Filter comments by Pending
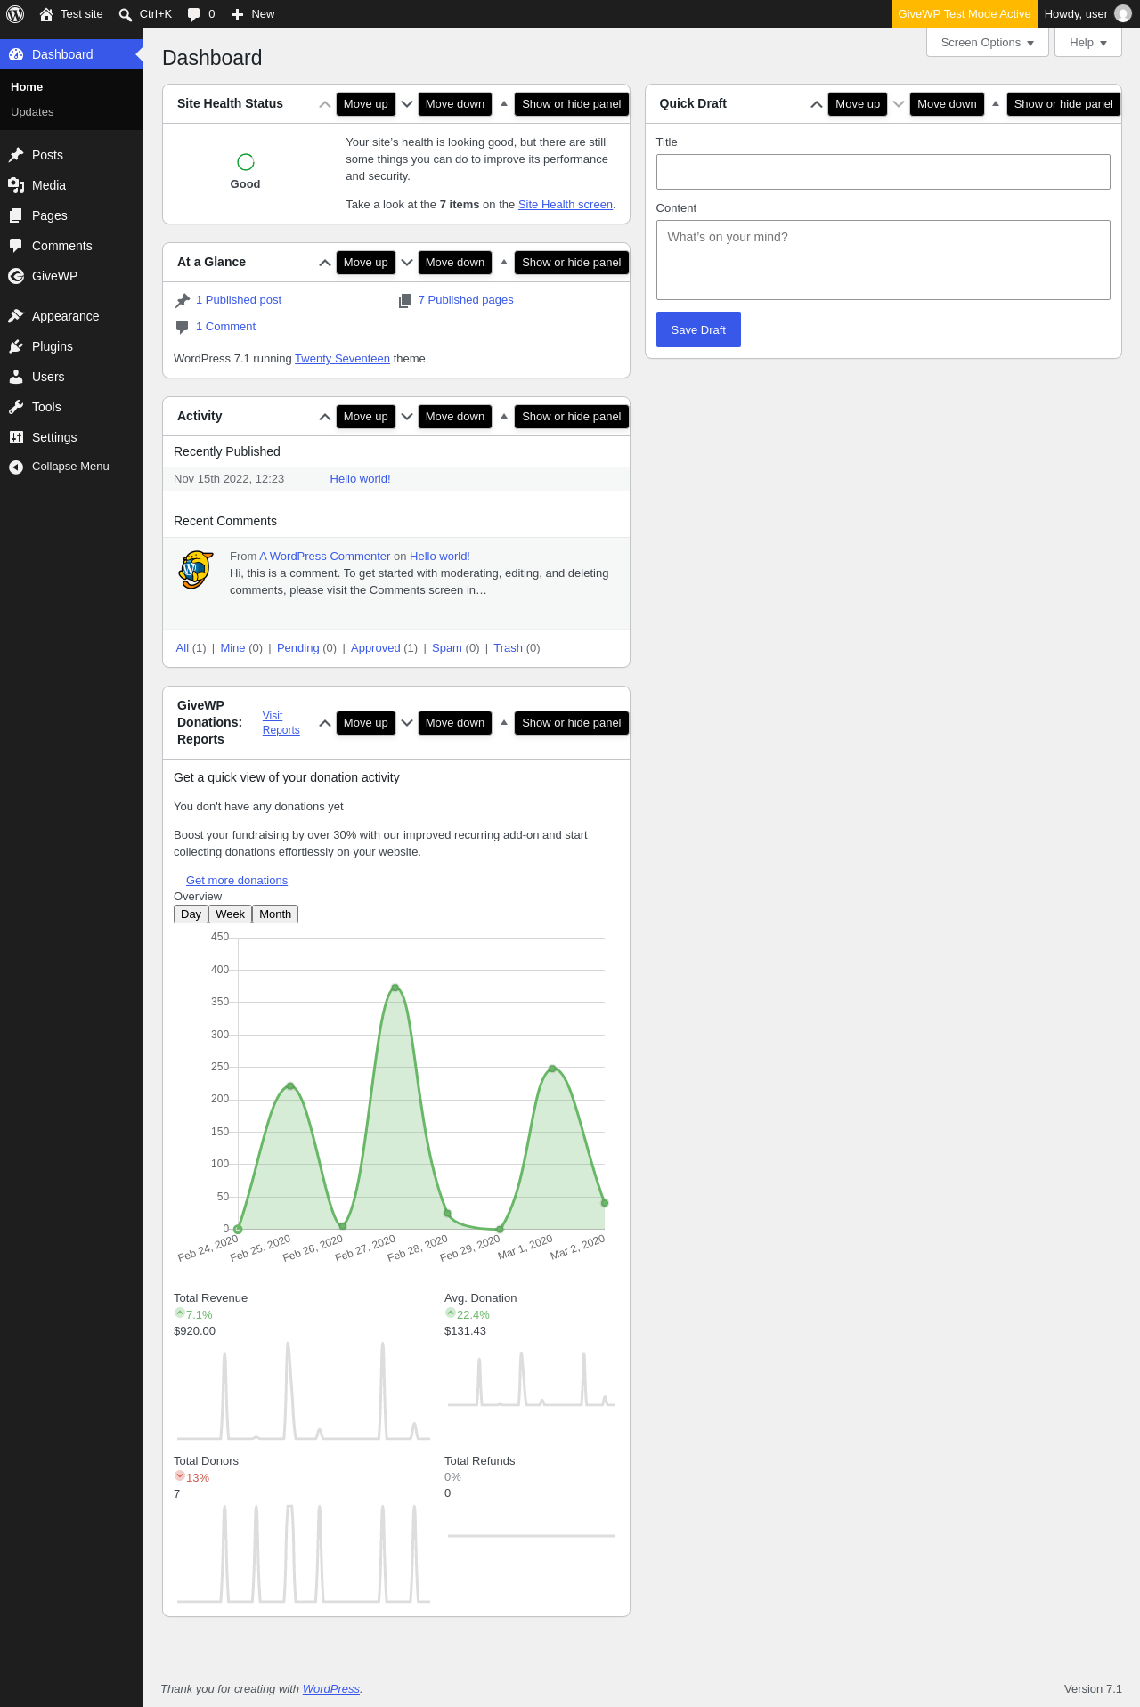Image resolution: width=1140 pixels, height=1707 pixels. click(298, 648)
